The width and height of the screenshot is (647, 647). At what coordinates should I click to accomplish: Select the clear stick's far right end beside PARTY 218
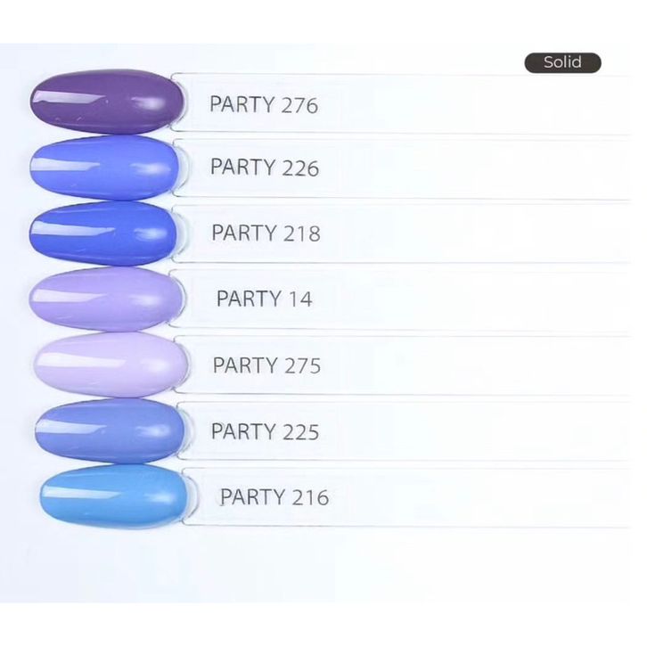[x=619, y=233]
